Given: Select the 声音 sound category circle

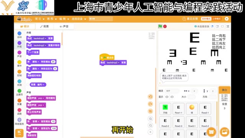Looking at the screenshot, I should (x=20, y=53).
